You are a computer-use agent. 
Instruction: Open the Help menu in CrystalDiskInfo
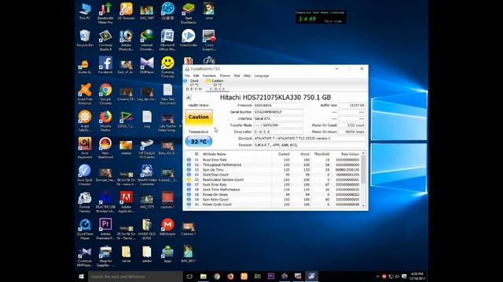click(x=247, y=76)
